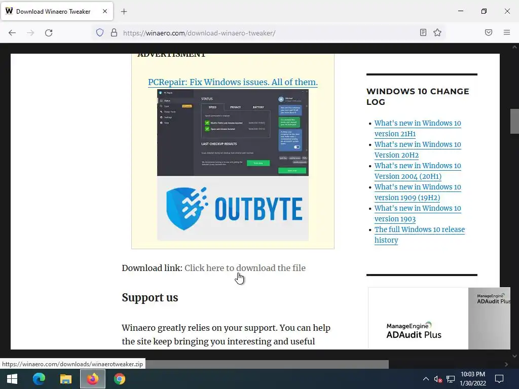Open network status tray icon

pos(450,379)
